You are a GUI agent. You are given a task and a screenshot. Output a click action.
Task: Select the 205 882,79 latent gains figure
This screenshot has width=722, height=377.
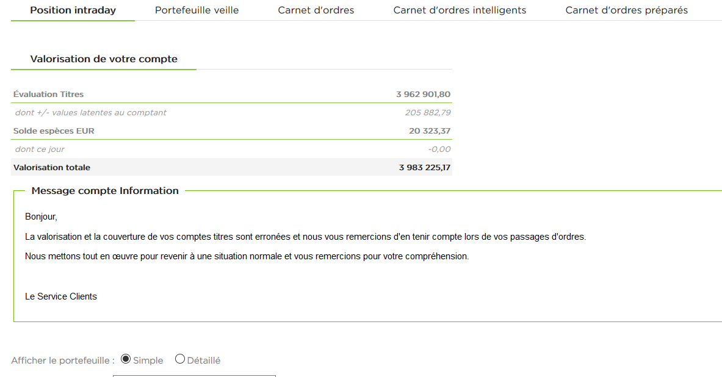point(428,113)
